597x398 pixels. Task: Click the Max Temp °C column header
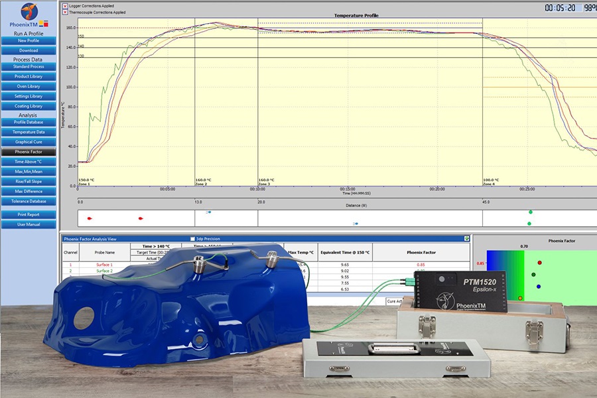coord(300,252)
